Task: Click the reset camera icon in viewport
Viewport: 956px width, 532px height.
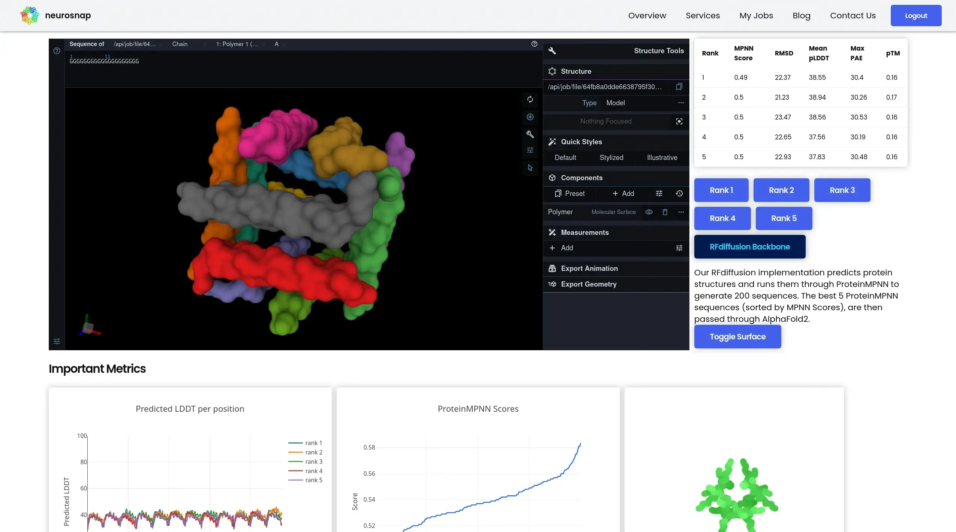Action: [530, 99]
